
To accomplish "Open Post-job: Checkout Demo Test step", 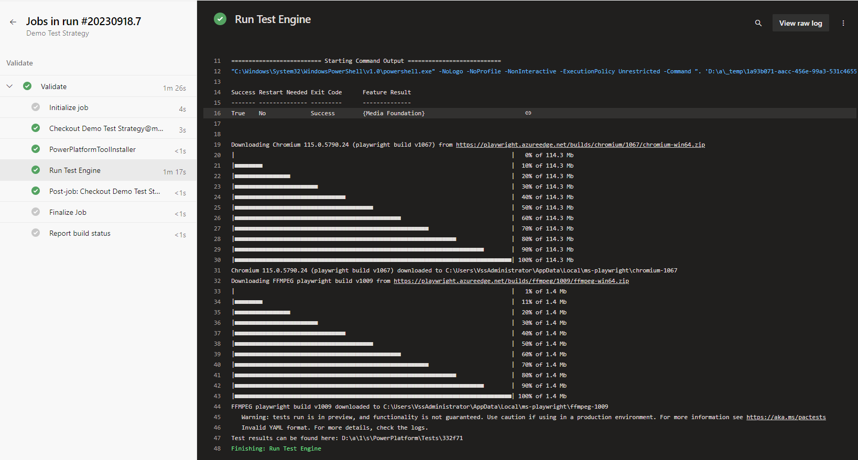I will point(99,191).
